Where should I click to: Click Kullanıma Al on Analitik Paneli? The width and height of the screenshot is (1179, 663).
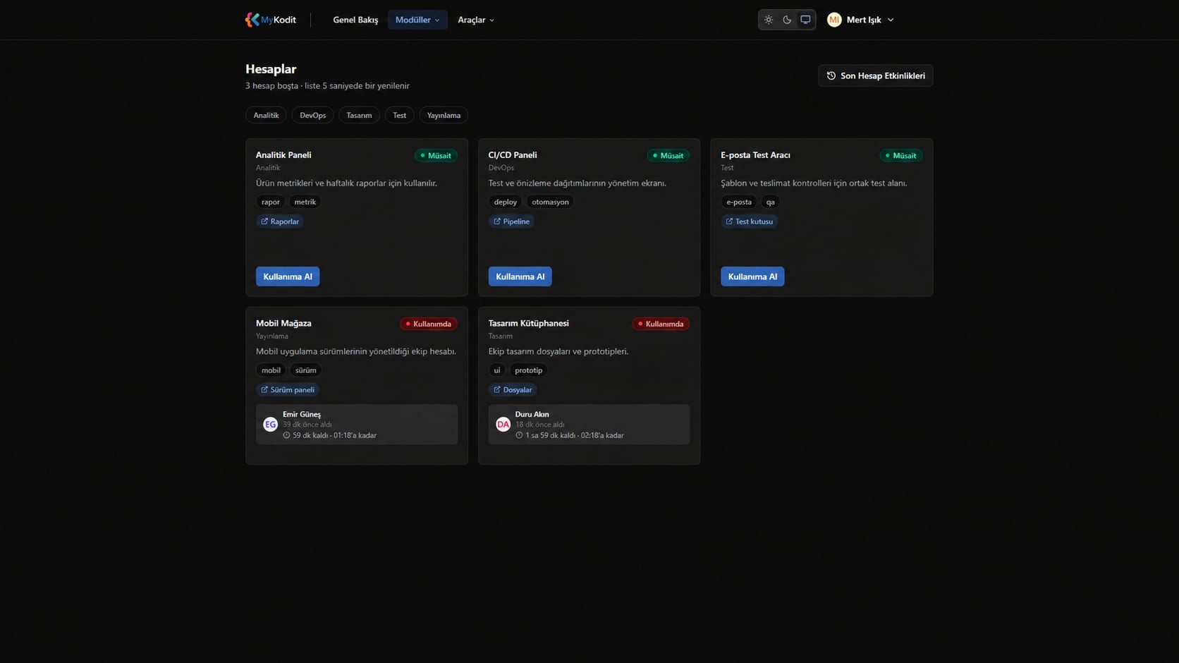[288, 276]
